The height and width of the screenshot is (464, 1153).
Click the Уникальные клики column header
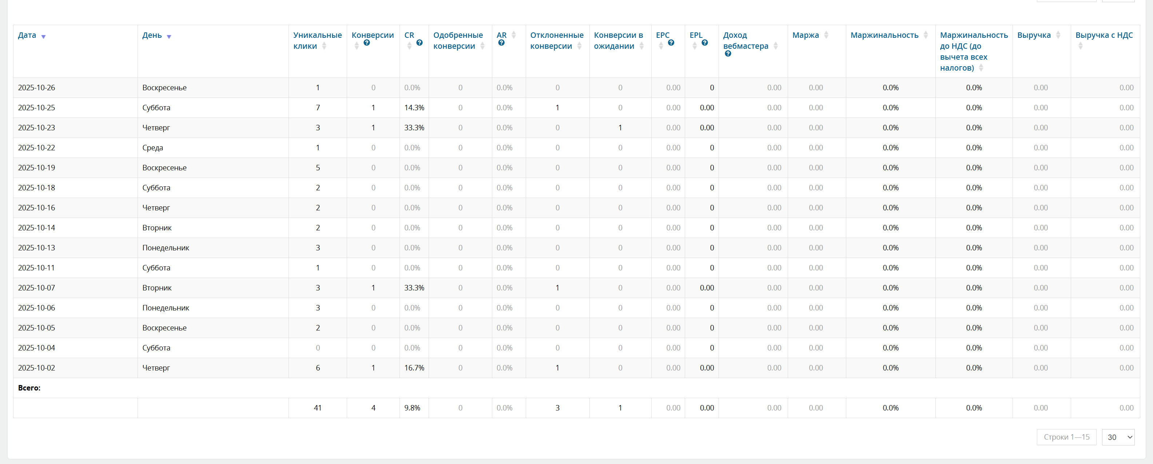pos(317,40)
